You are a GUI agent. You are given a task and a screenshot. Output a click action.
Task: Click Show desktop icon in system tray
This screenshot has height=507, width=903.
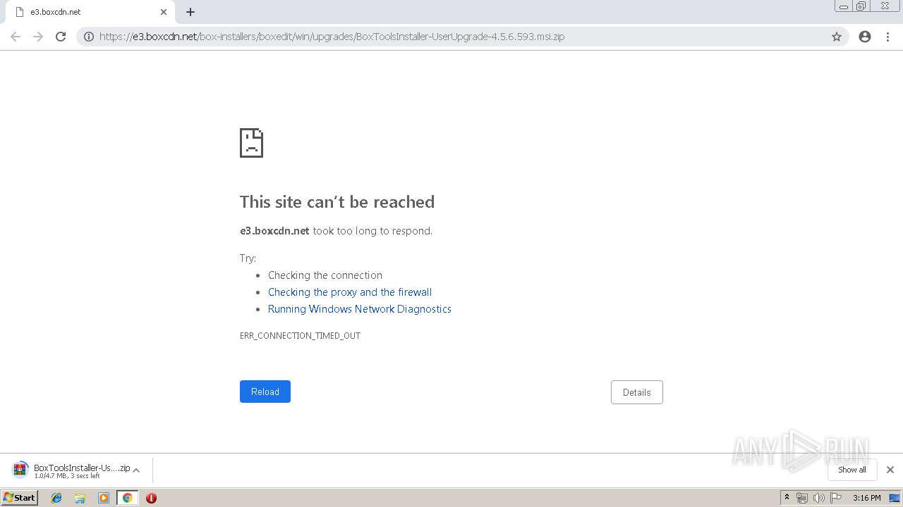pyautogui.click(x=895, y=498)
